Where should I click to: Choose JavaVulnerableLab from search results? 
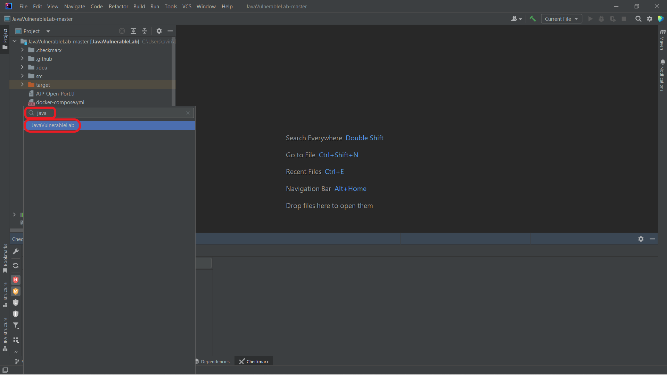[109, 125]
